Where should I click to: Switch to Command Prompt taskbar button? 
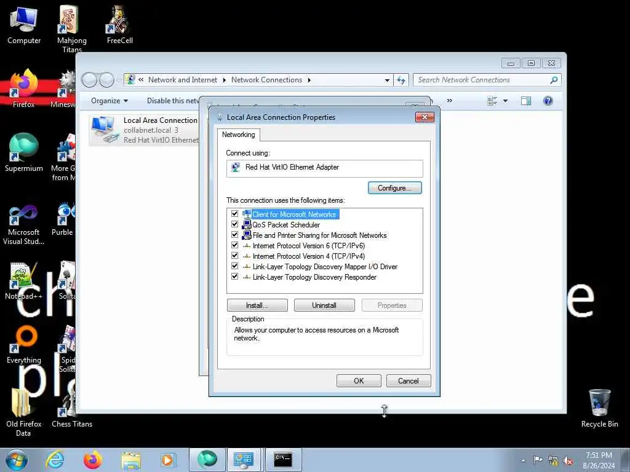[x=283, y=460]
